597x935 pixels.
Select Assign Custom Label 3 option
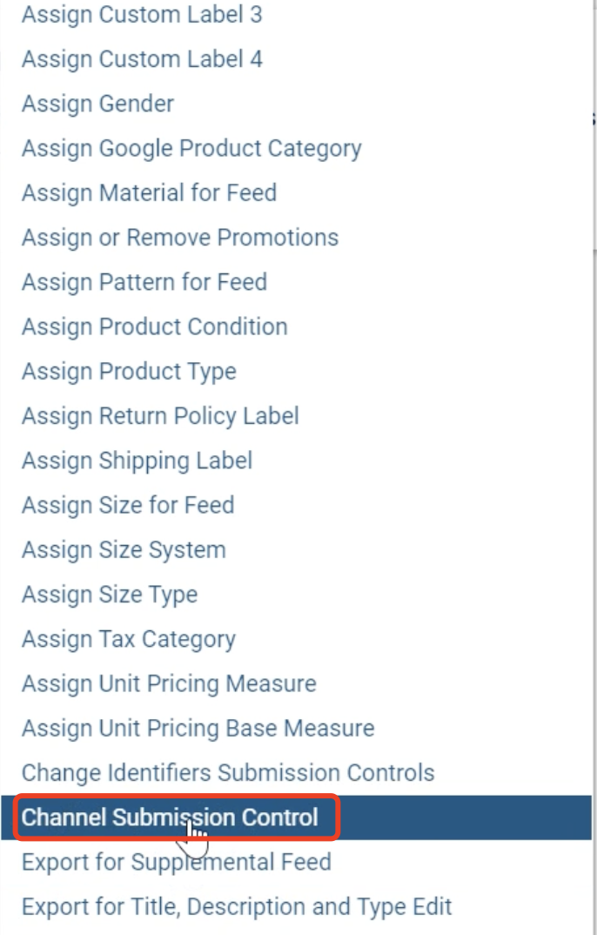tap(141, 15)
